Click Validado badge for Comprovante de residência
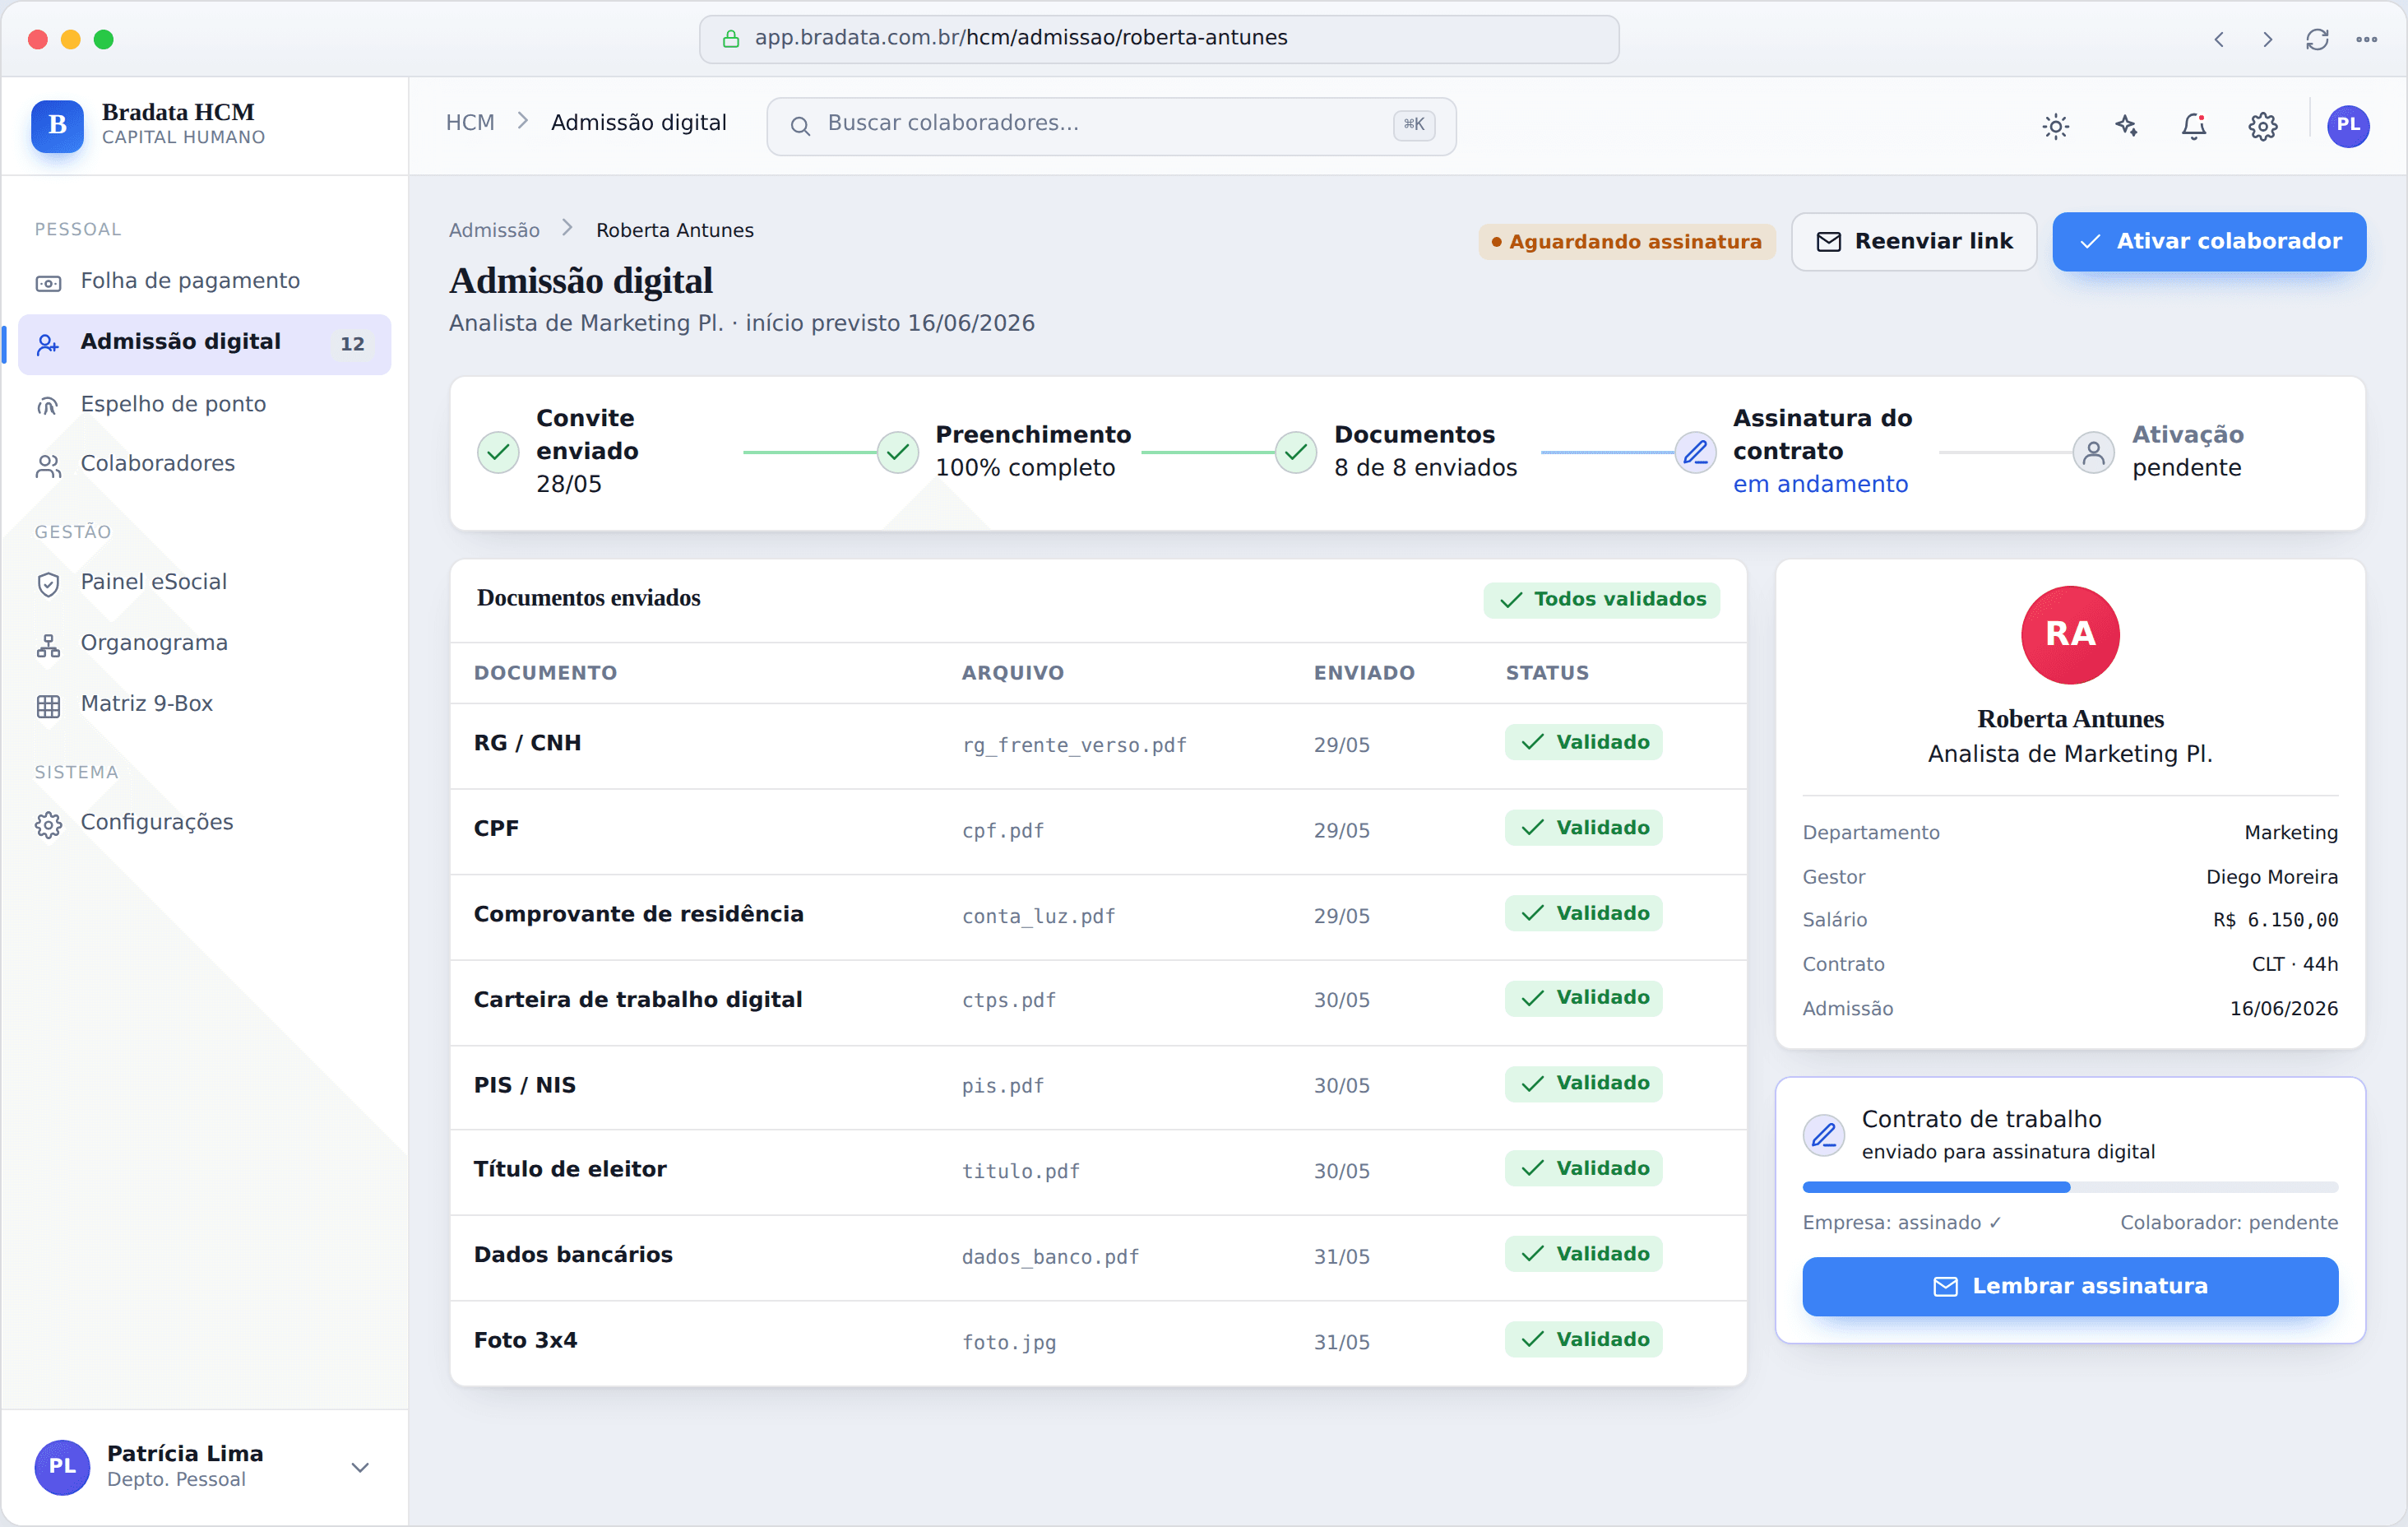 tap(1583, 912)
